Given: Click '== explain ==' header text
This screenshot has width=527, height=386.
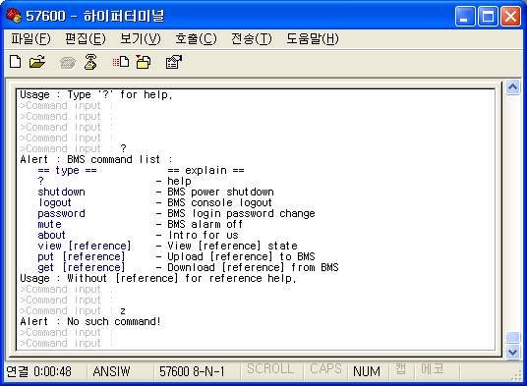Looking at the screenshot, I should (x=205, y=171).
